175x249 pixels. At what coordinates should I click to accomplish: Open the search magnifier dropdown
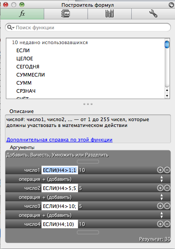[11, 27]
